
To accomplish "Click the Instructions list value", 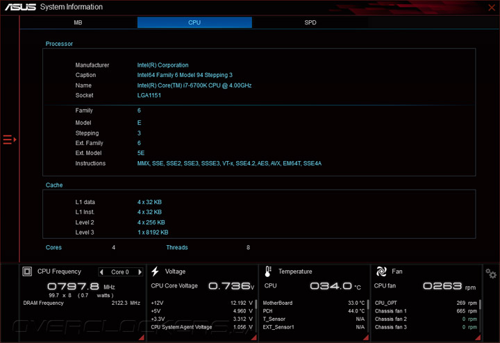I will coord(230,164).
